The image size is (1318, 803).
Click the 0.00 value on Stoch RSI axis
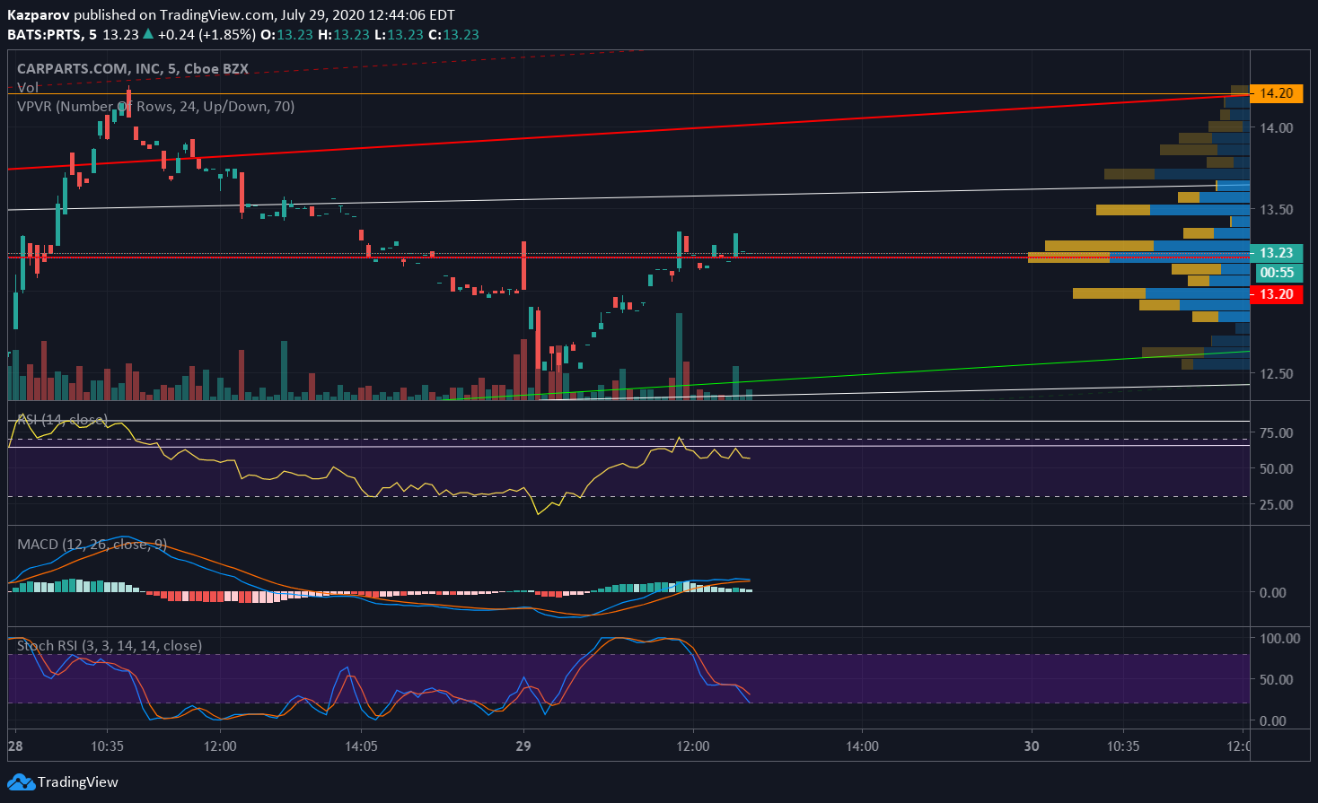pyautogui.click(x=1272, y=721)
